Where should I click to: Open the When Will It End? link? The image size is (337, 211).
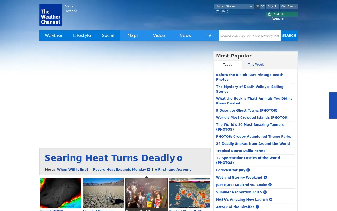click(73, 170)
